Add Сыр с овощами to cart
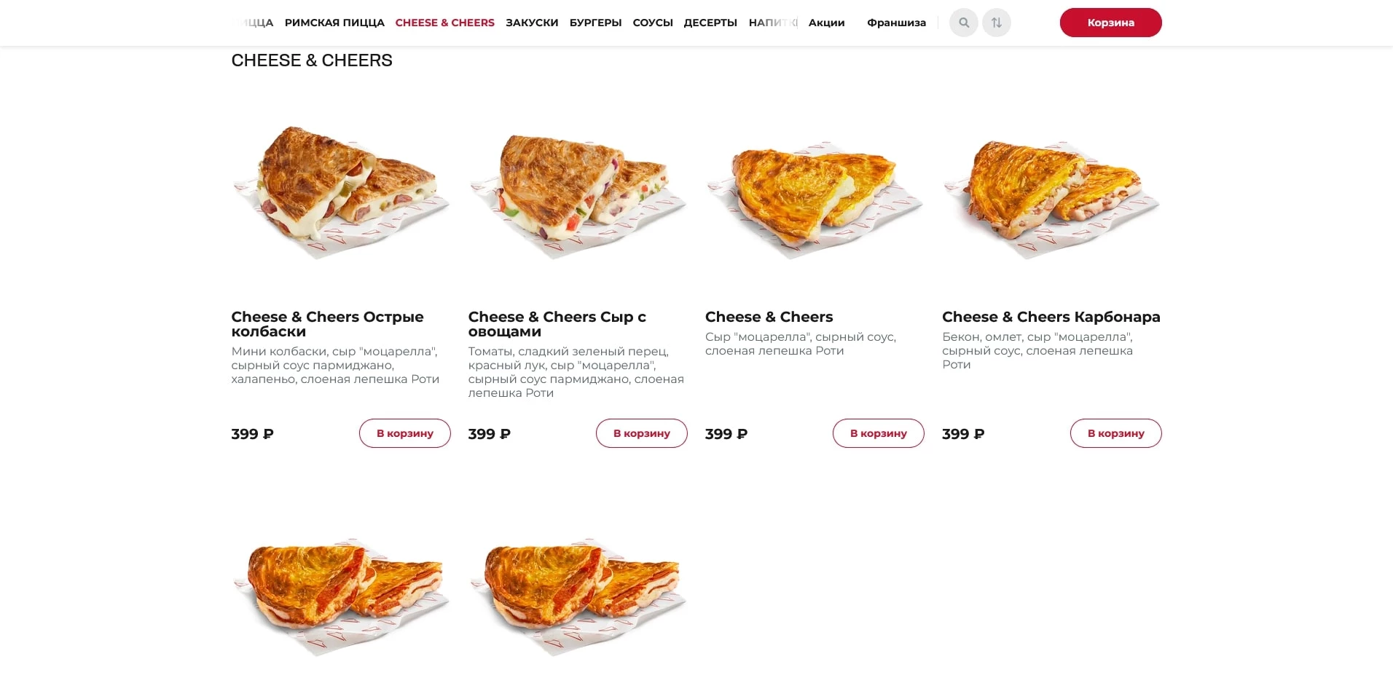The width and height of the screenshot is (1393, 675). coord(641,433)
